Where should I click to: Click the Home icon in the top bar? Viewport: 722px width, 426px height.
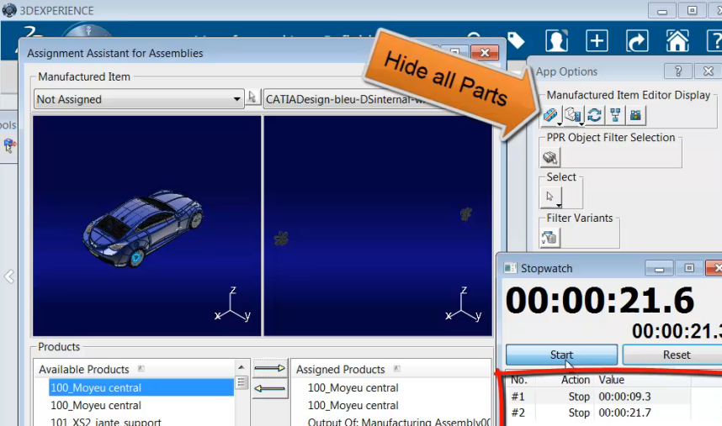pyautogui.click(x=677, y=40)
